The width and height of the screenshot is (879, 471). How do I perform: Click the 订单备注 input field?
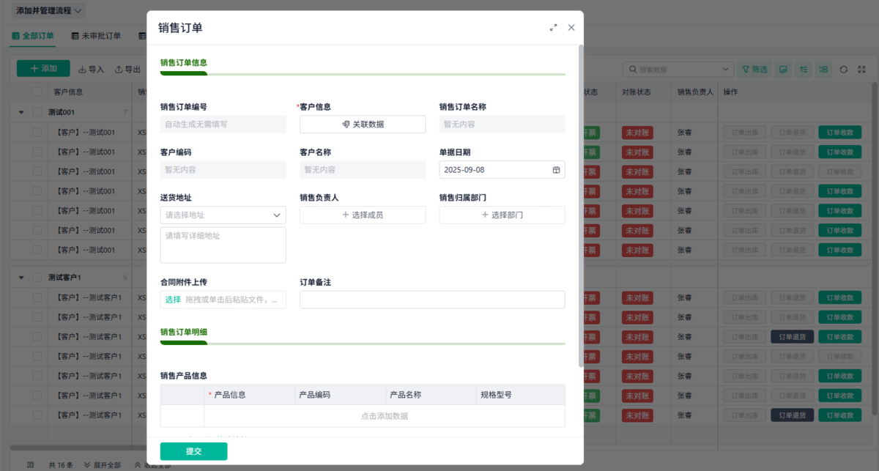432,300
